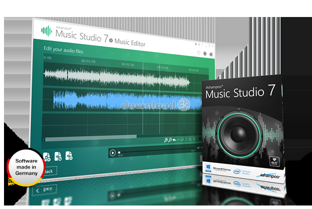
Task: Select the white waveform in the top track
Action: tap(117, 77)
